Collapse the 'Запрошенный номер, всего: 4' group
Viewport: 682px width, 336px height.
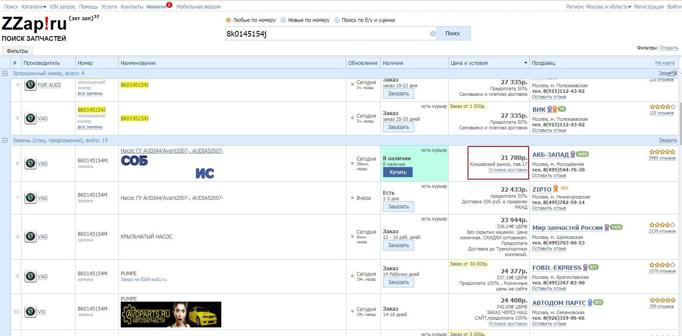pyautogui.click(x=5, y=73)
